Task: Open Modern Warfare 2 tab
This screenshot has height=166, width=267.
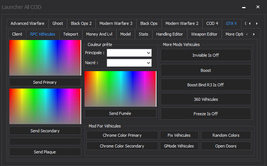Action: [x=182, y=23]
